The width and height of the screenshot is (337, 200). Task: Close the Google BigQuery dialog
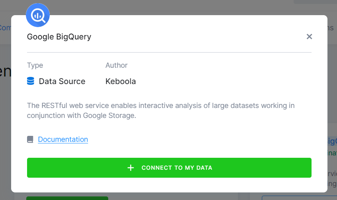pos(309,37)
